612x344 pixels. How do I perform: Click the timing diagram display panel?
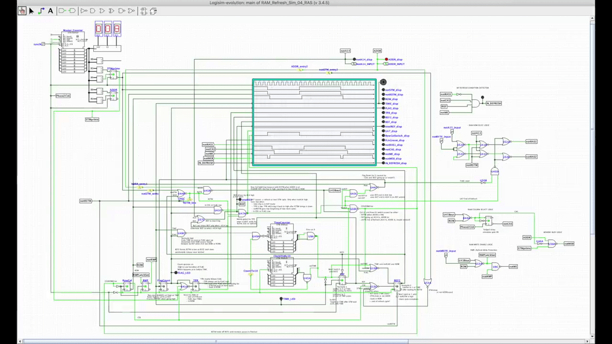point(314,123)
